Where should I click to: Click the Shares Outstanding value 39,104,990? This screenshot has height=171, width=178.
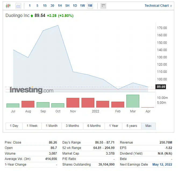tap(106, 165)
